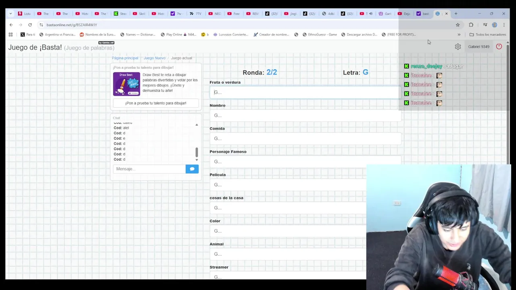Viewport: 516px width, 290px height.
Task: Click the 'Juego de ¡Basta!' title
Action: pyautogui.click(x=35, y=48)
